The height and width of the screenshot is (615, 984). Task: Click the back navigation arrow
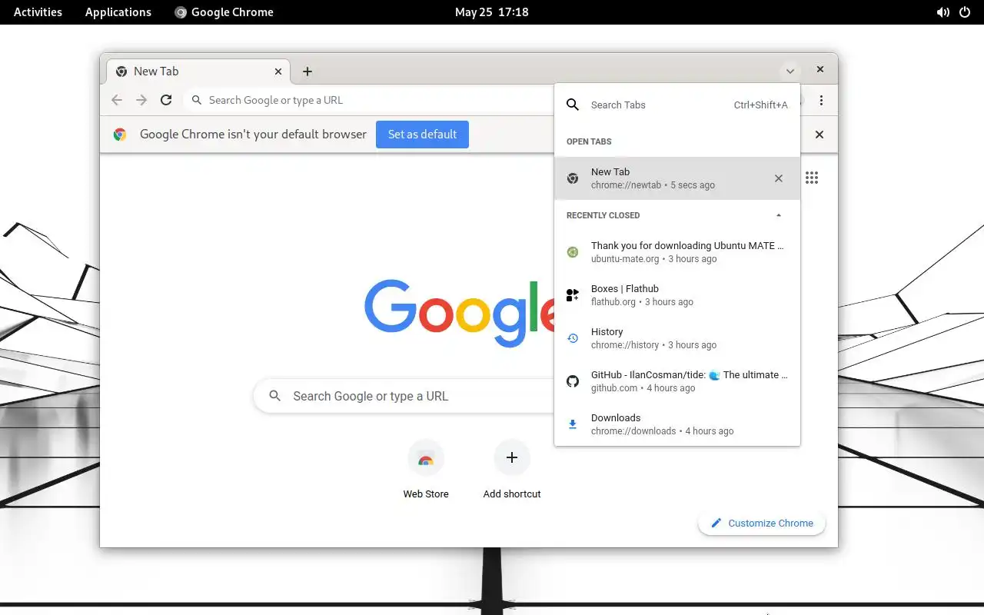(x=117, y=100)
